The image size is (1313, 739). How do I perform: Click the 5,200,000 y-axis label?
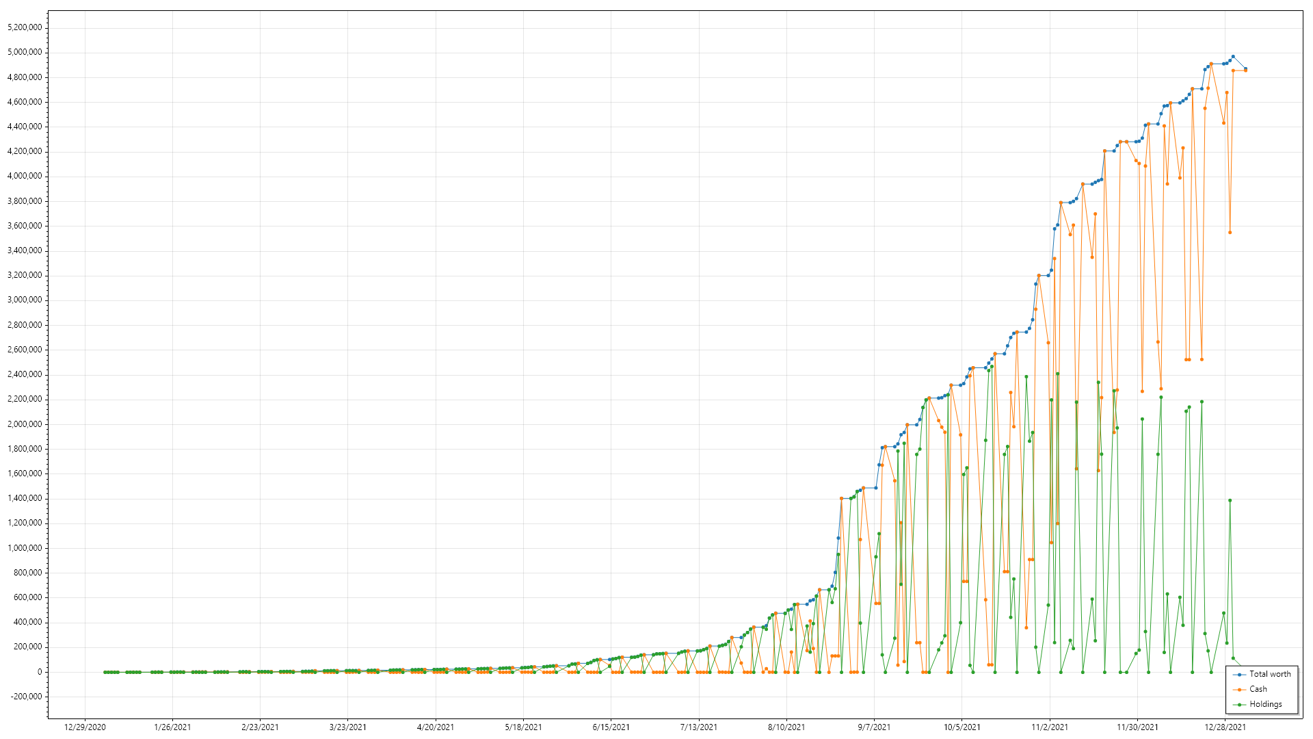25,27
